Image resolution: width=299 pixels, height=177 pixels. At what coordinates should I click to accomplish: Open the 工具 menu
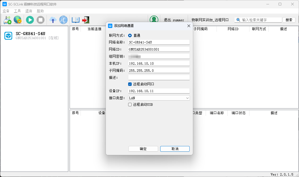click(17, 11)
